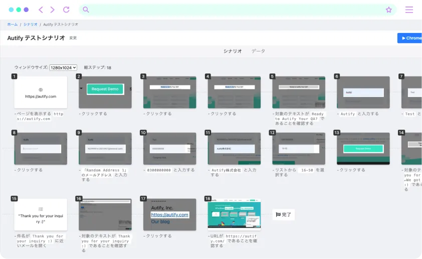
Task: Open step 4 thumbnail
Action: 234,92
